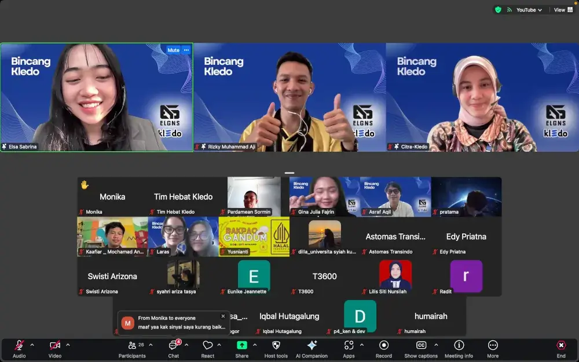
Task: Open the View layout menu
Action: (563, 10)
